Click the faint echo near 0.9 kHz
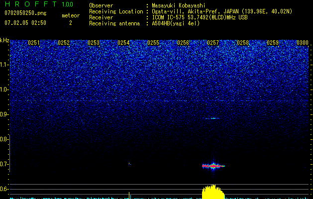Image resolution: width=313 pixels, height=199 pixels. (x=212, y=118)
